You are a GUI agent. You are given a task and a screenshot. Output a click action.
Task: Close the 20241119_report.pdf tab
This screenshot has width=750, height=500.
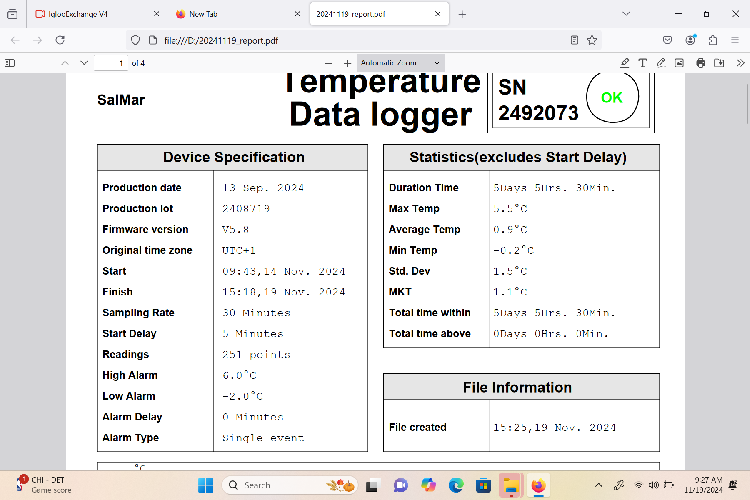(438, 14)
